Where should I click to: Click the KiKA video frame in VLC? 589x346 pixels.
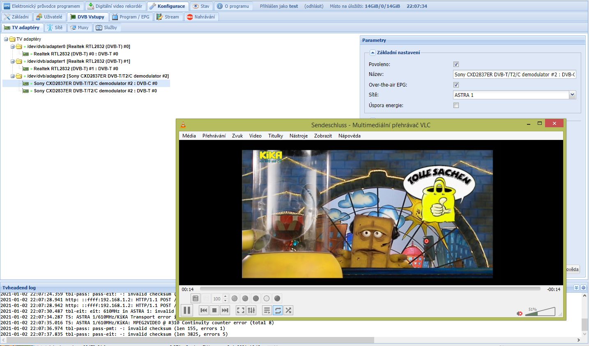tap(367, 214)
